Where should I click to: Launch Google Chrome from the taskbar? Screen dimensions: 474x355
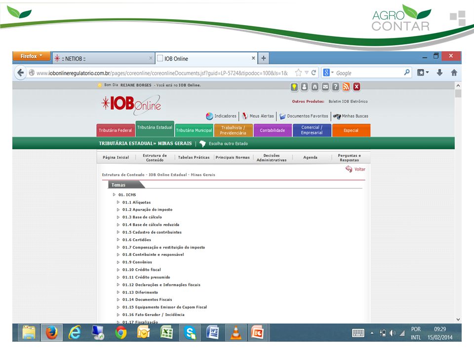coord(121,333)
